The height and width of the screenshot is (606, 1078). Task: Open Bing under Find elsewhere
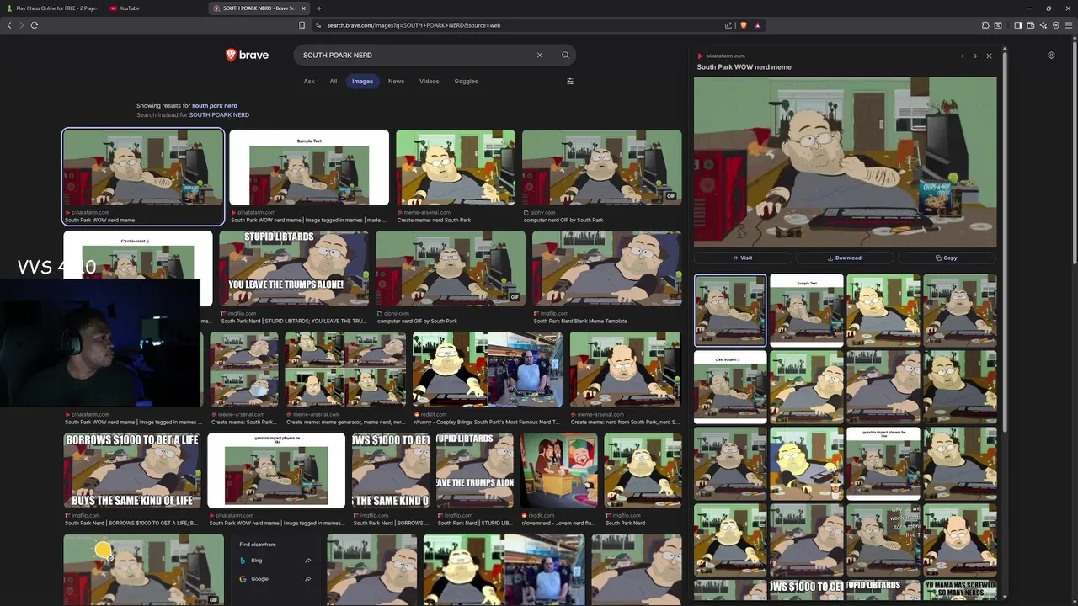tap(275, 561)
